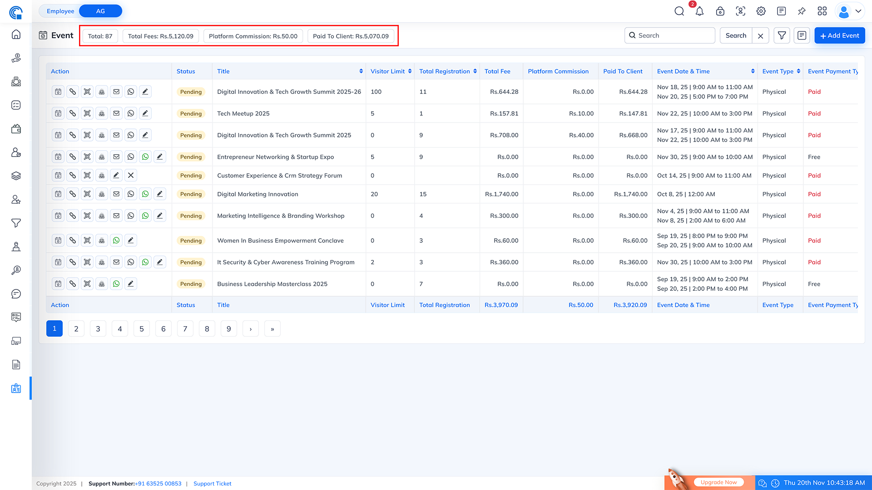Viewport: 872px width, 490px height.
Task: Open the settings gear in the top bar
Action: pyautogui.click(x=761, y=11)
